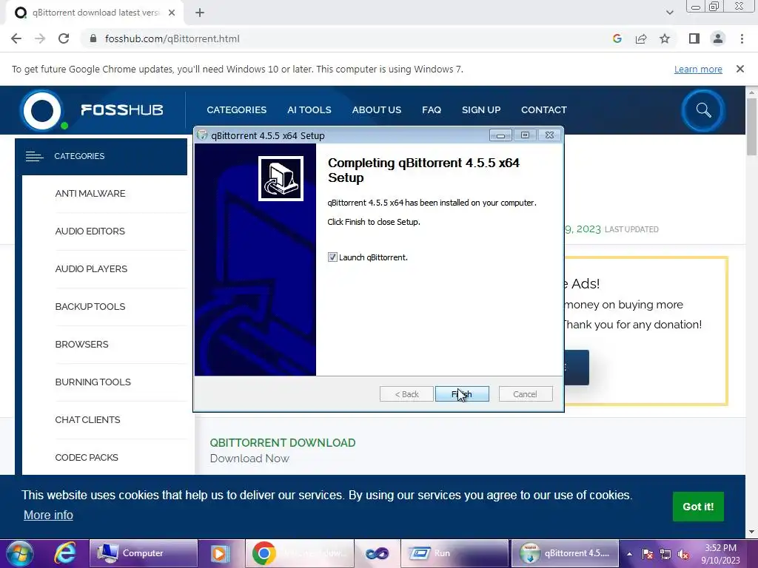Open a new tab with plus button
The height and width of the screenshot is (568, 758).
200,13
